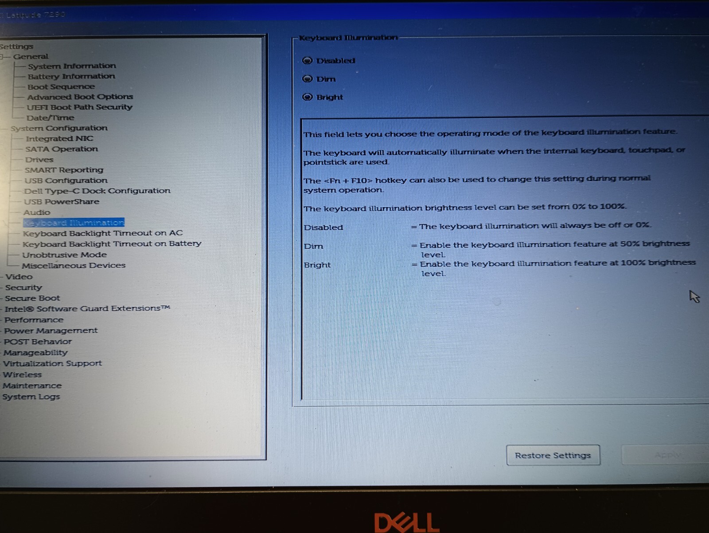Open UEFI Boot Path Security
The image size is (709, 533).
tap(79, 107)
